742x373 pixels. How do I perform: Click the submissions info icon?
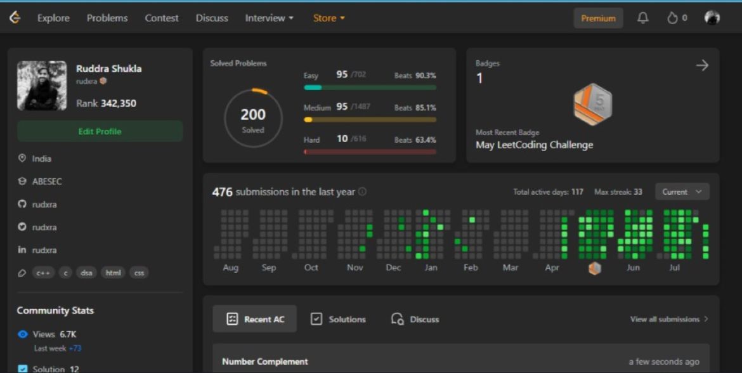tap(363, 192)
